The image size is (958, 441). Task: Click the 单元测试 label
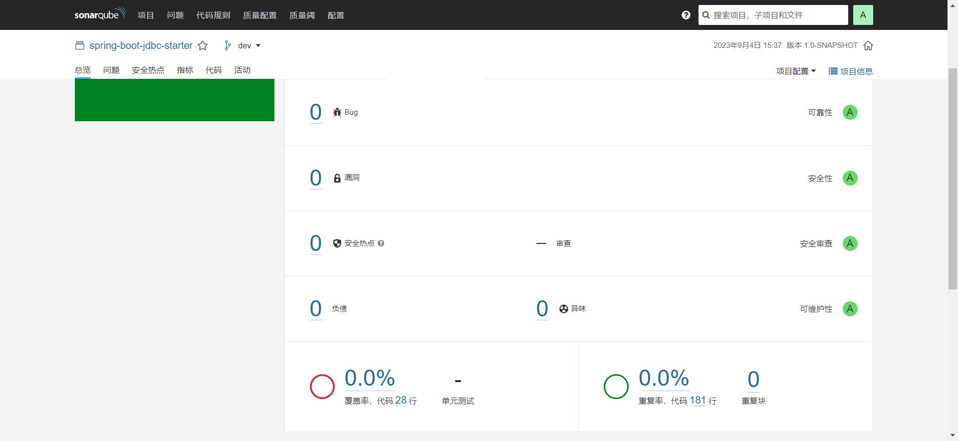coord(458,401)
